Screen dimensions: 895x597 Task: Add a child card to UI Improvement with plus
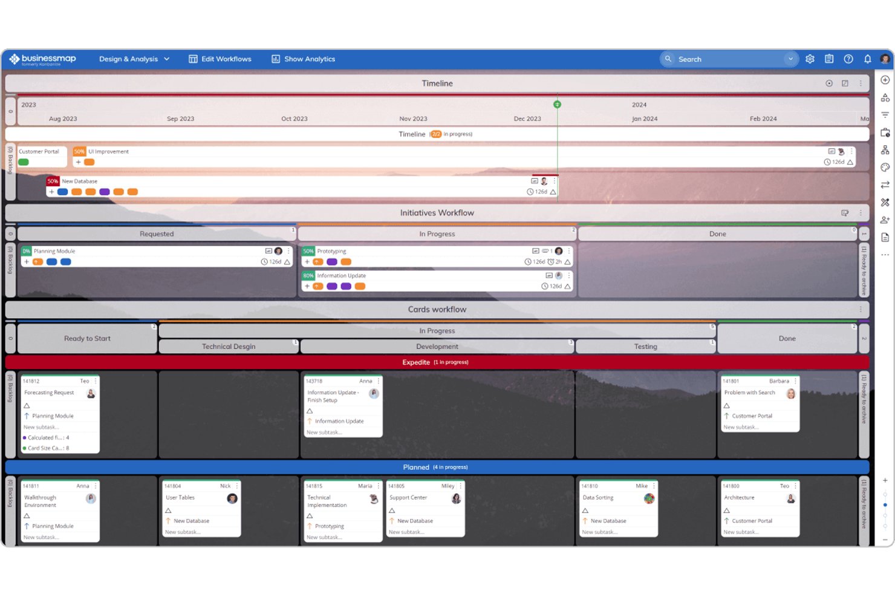pyautogui.click(x=78, y=162)
